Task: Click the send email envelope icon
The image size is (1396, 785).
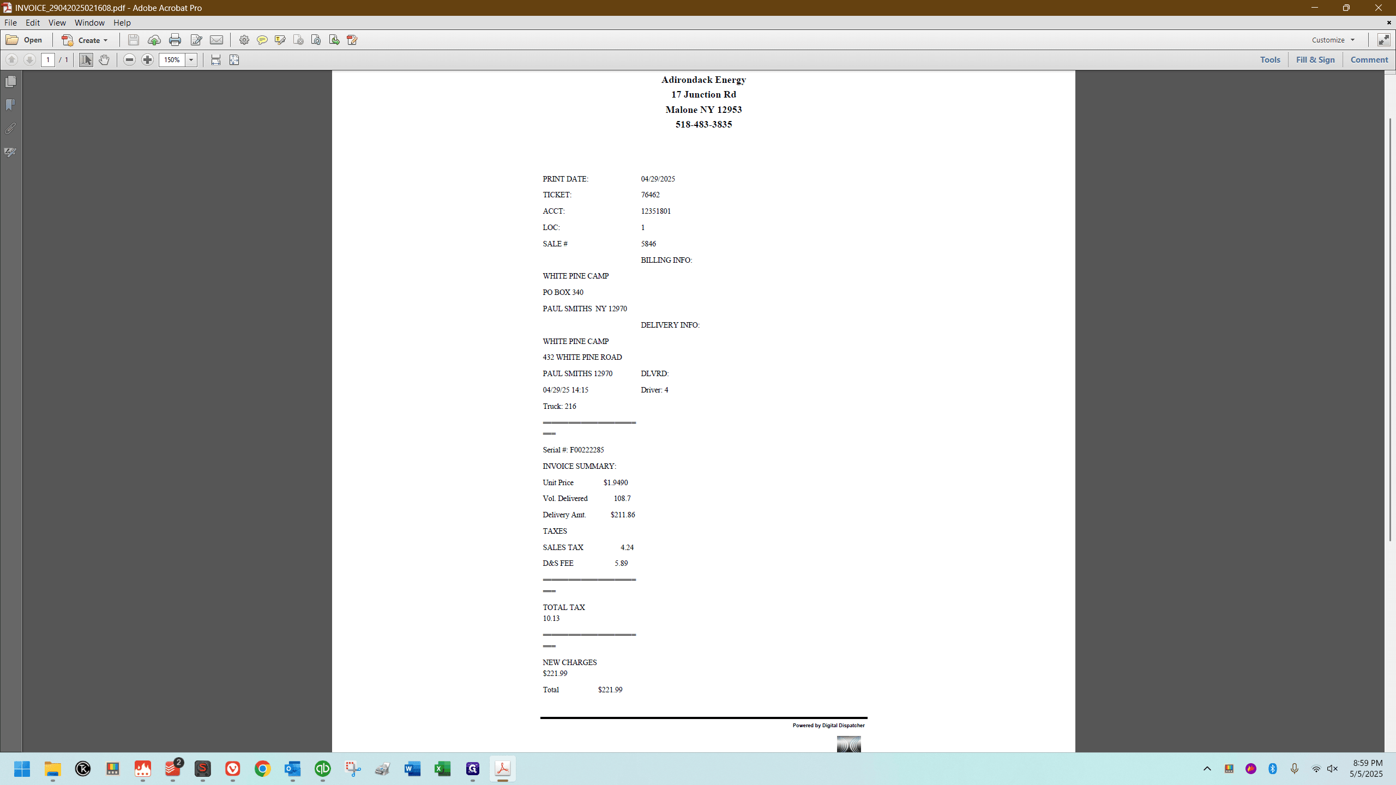Action: click(216, 40)
